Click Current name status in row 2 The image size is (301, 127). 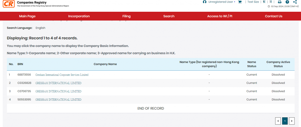(x=252, y=83)
